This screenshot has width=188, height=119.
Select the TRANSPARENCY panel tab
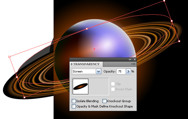tap(86, 64)
